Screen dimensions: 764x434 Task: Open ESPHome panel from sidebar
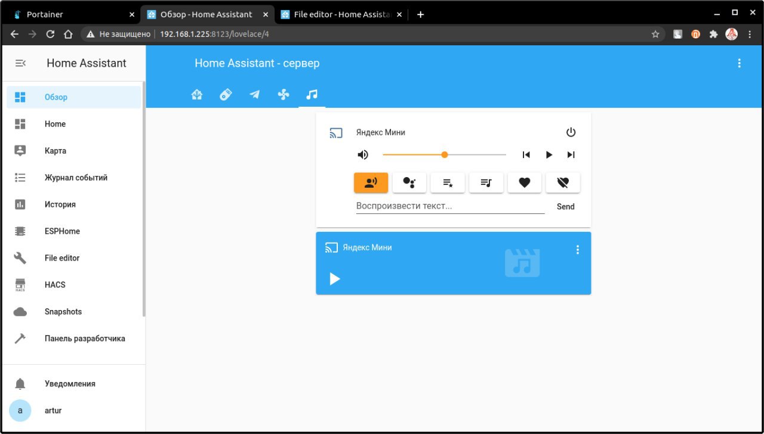coord(74,231)
